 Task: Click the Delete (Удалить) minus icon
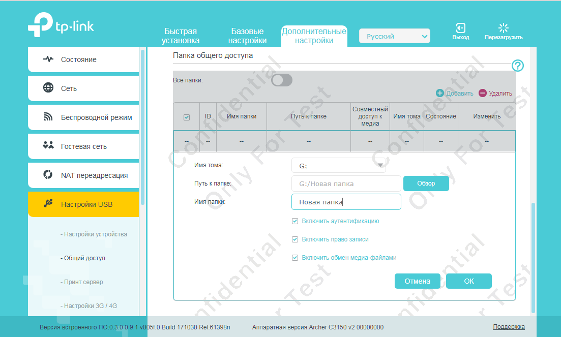pyautogui.click(x=482, y=93)
